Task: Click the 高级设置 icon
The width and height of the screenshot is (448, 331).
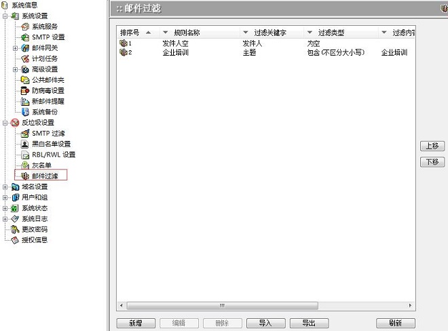Action: (25, 69)
